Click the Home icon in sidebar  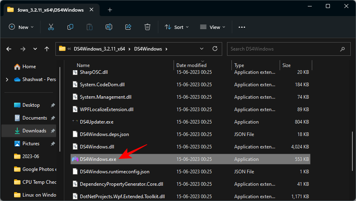(x=17, y=67)
